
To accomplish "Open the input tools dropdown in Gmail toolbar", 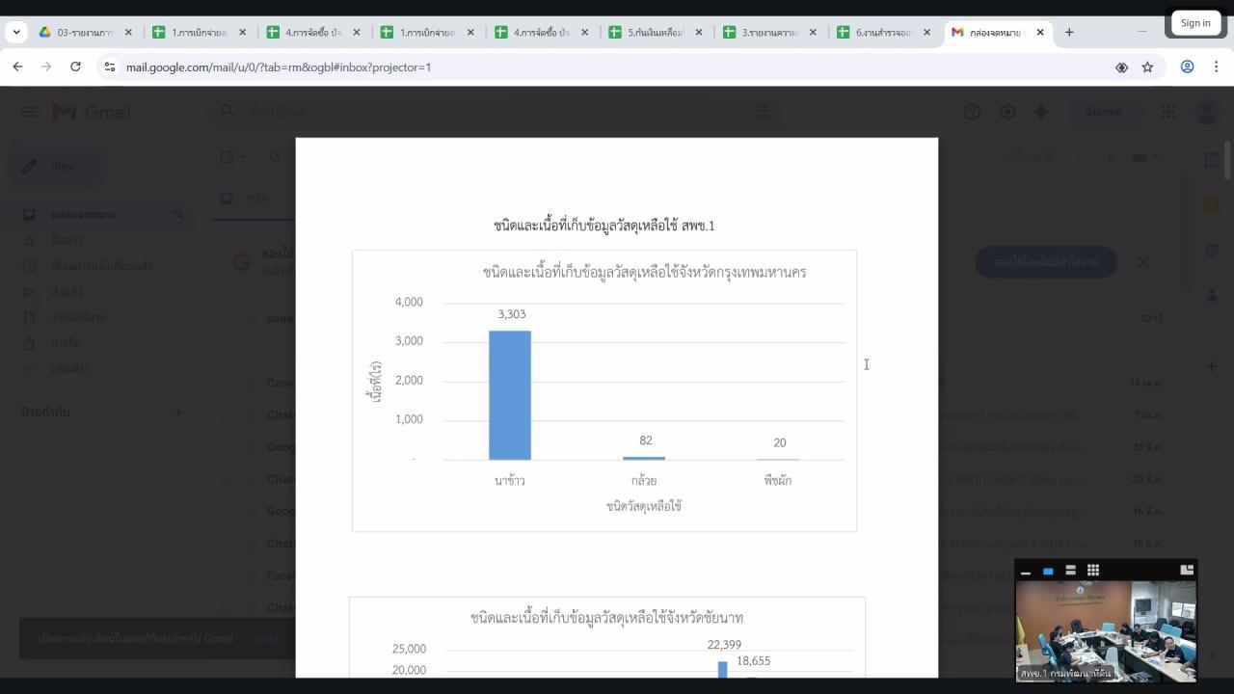I will point(1144,157).
